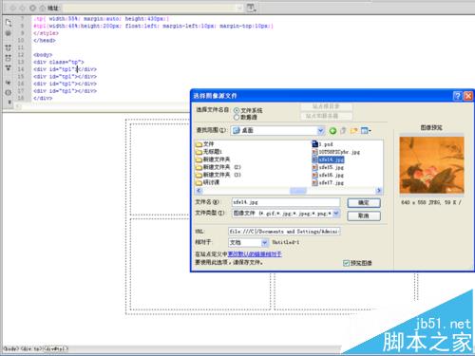The height and width of the screenshot is (356, 475).
Task: Open the 研讨课 folder
Action: [x=208, y=182]
